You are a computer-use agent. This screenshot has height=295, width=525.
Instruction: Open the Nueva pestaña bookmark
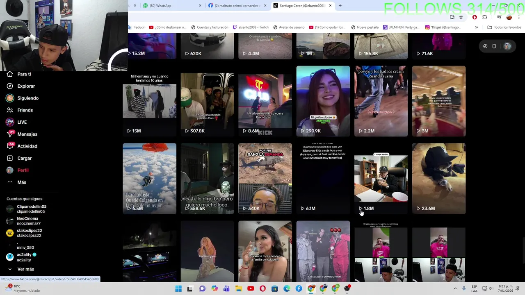click(365, 27)
